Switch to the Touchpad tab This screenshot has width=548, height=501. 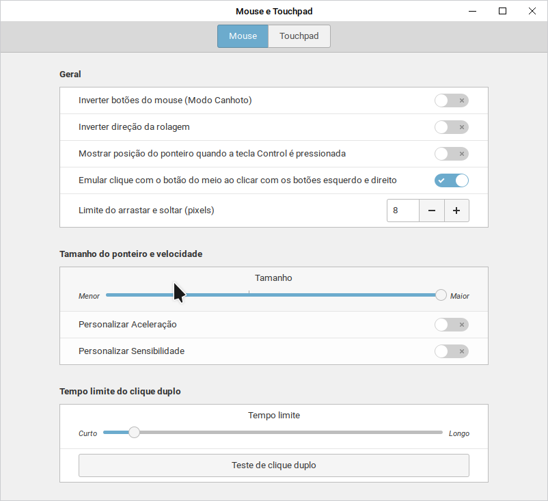pos(299,36)
